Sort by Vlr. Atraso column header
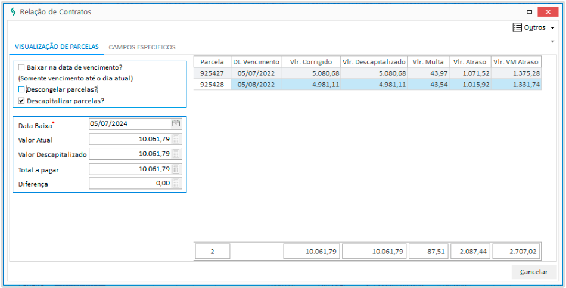This screenshot has width=566, height=288. [x=470, y=62]
